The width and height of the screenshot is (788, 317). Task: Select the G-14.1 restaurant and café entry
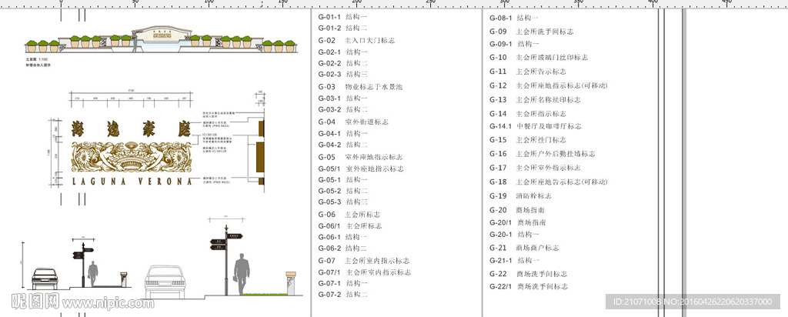(535, 126)
